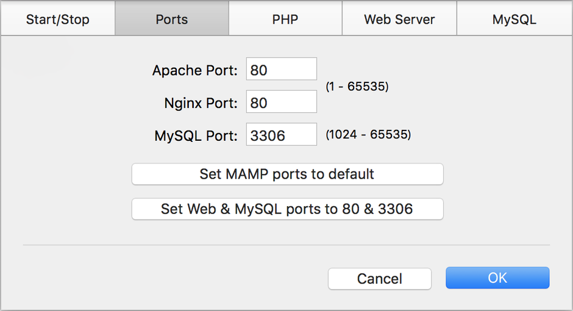Click the horizontal divider above Cancel

pyautogui.click(x=286, y=245)
